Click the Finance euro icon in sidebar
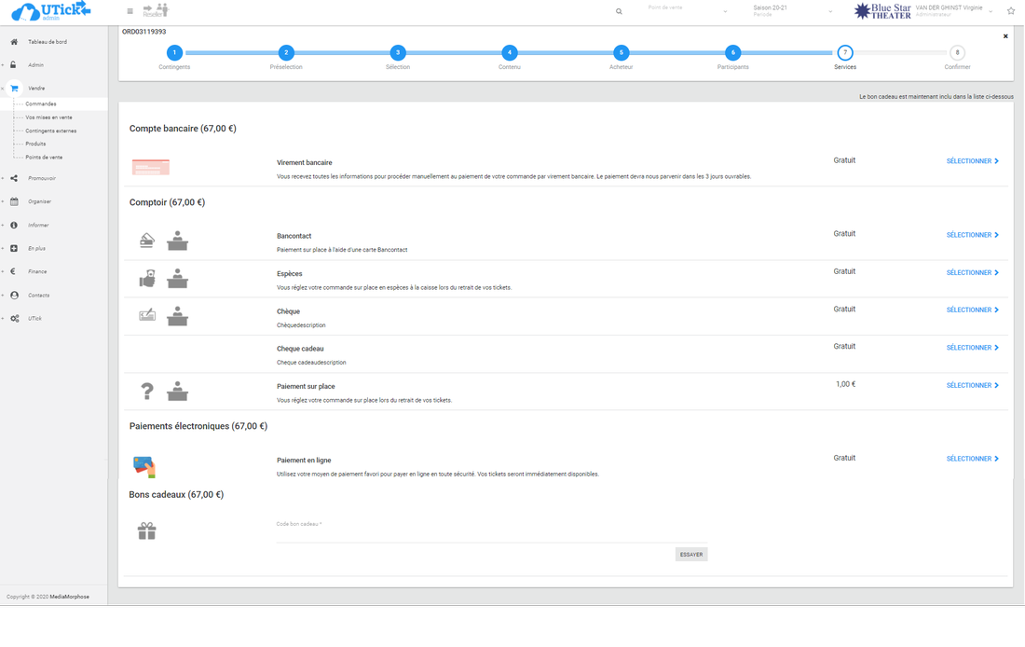This screenshot has width=1025, height=647. pyautogui.click(x=14, y=271)
